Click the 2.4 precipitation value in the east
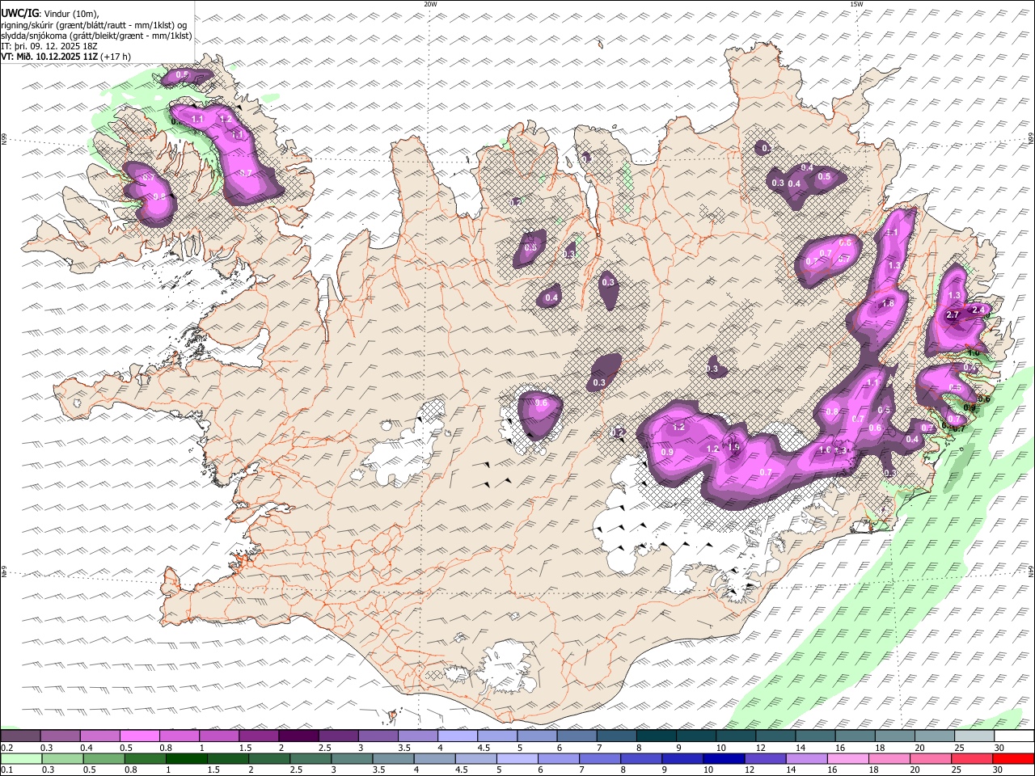Screen dimensions: 1035x776 tap(978, 309)
